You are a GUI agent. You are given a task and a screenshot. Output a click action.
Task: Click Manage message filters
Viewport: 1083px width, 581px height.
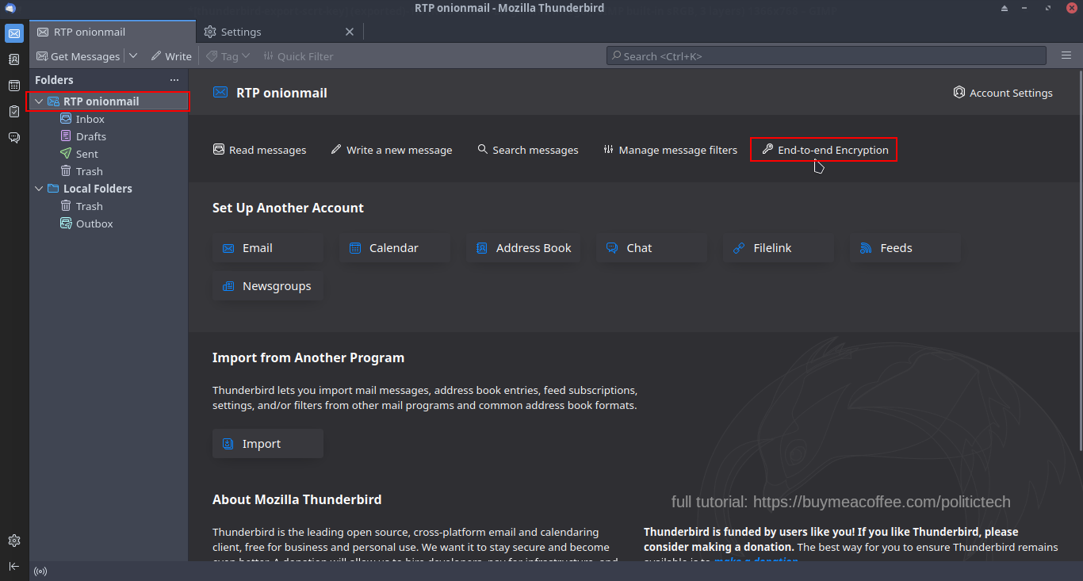coord(671,150)
